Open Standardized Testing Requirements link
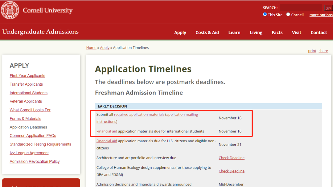This screenshot has height=187, width=333. point(40,144)
